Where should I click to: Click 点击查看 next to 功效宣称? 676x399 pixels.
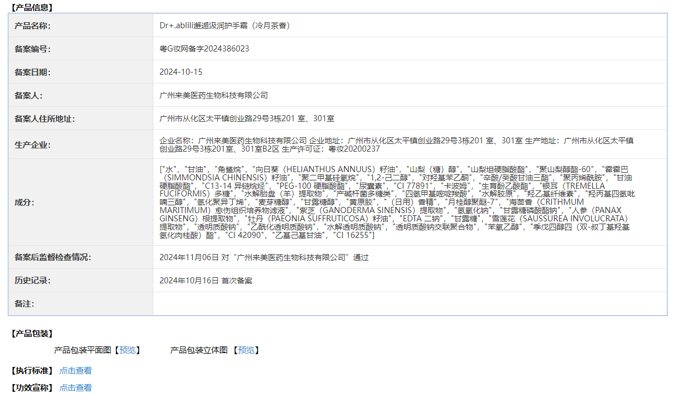tap(75, 388)
